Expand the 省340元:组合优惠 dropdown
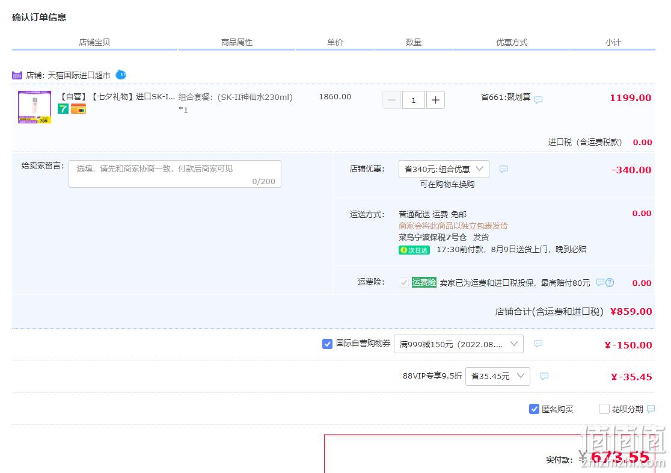The image size is (671, 473). (444, 169)
